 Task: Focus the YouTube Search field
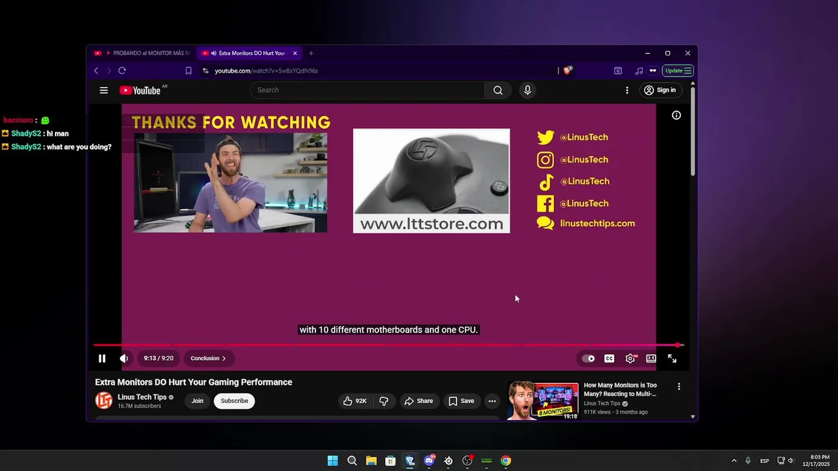click(367, 90)
